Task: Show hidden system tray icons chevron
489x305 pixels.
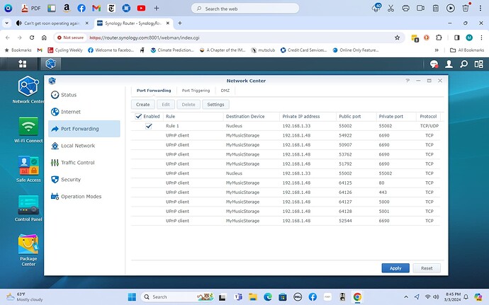Action: 406,297
